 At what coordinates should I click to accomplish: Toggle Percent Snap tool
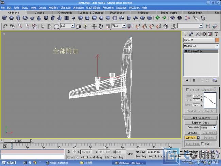click(x=152, y=27)
